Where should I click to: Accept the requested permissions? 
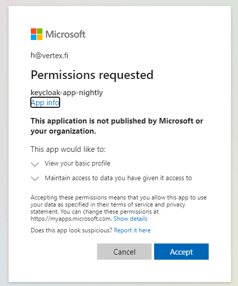coord(181,252)
